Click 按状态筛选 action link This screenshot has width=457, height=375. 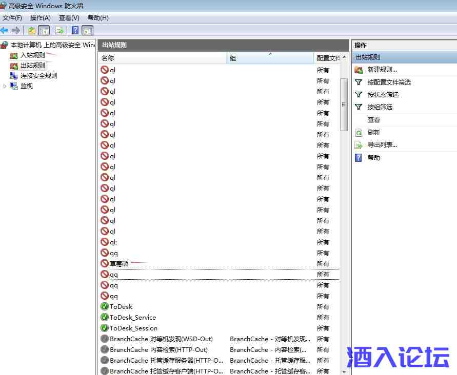pos(383,95)
